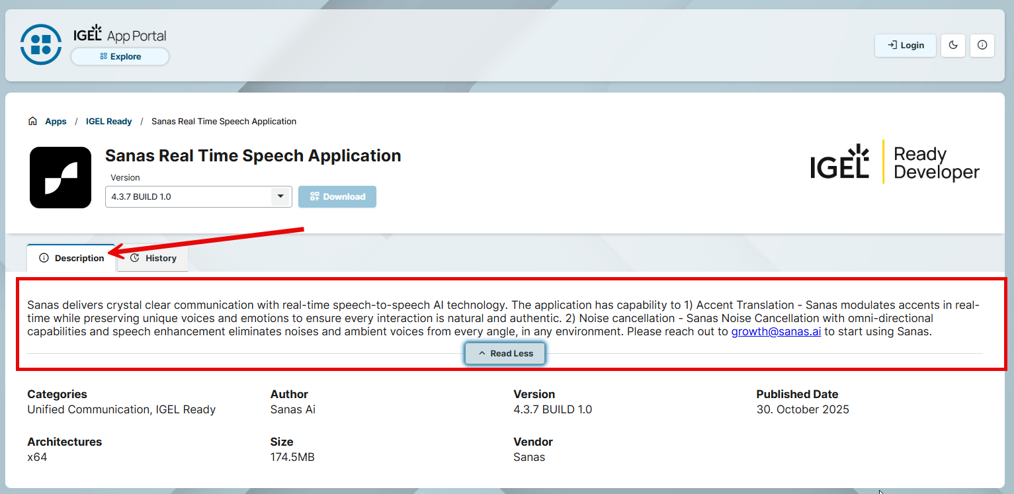Click the home icon in the breadcrumb
The height and width of the screenshot is (494, 1014).
point(32,121)
